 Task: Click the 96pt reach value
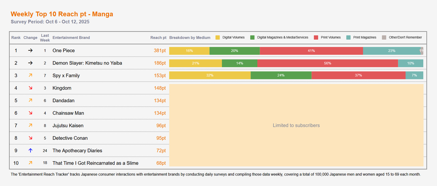click(x=161, y=125)
